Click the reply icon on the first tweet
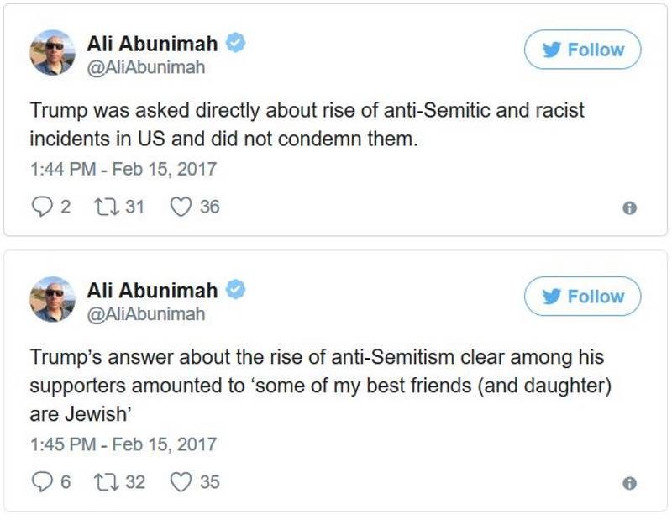Viewport: 672px width, 520px height. point(42,207)
